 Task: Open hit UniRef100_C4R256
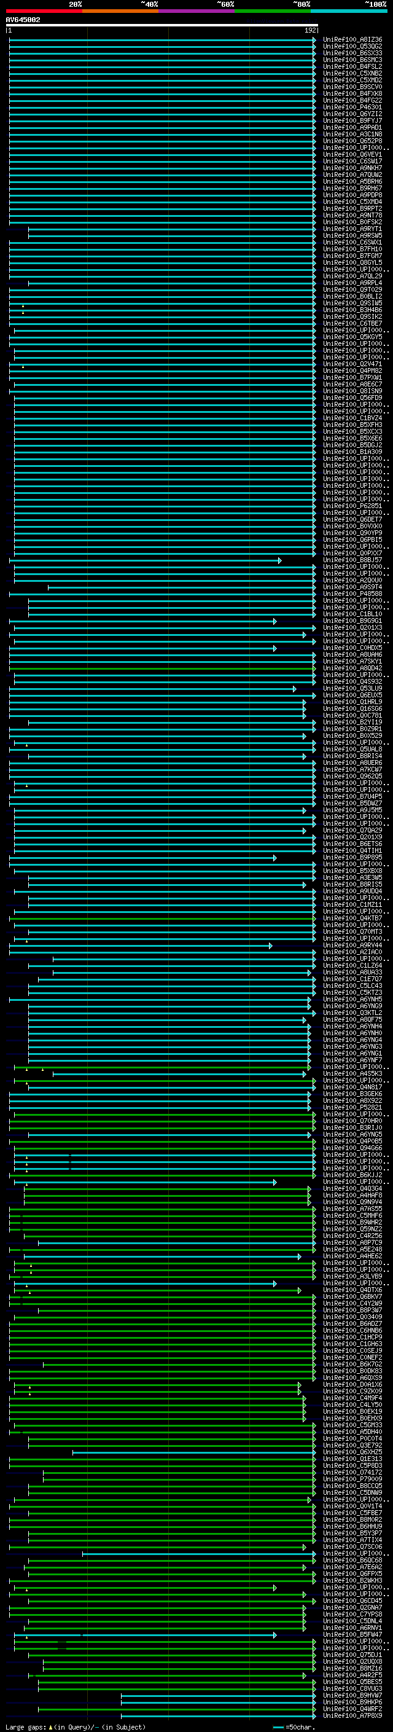352,1236
